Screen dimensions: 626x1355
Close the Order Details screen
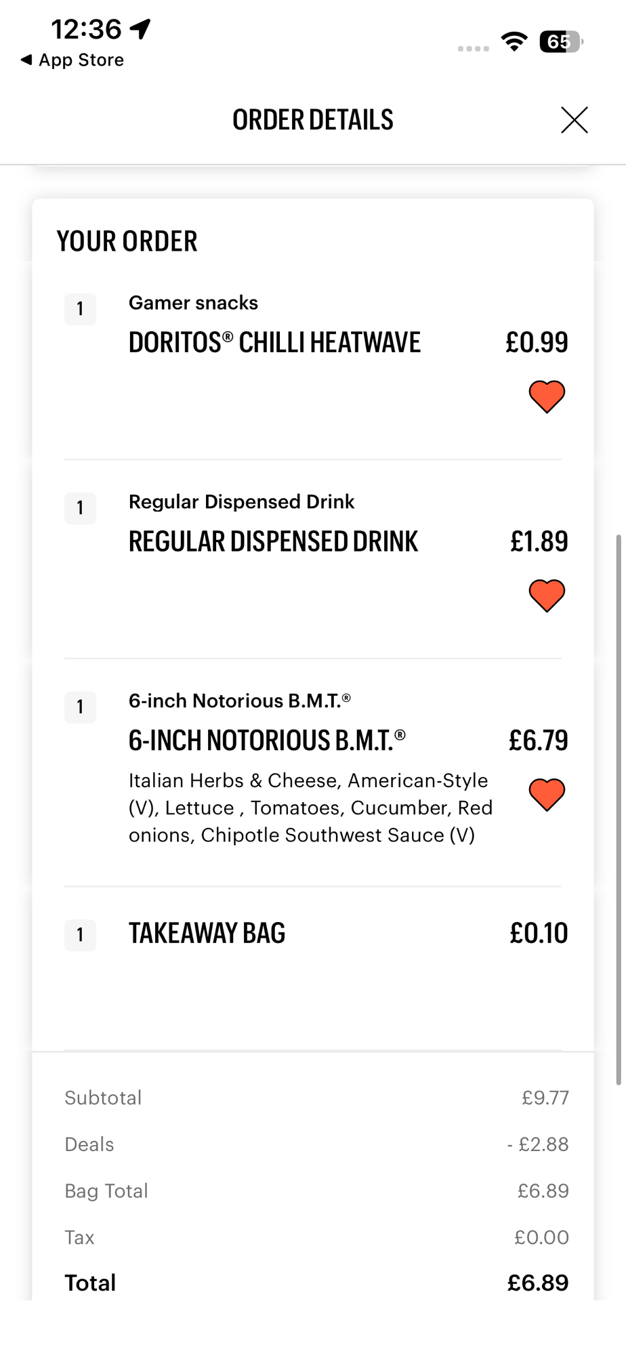pyautogui.click(x=574, y=121)
